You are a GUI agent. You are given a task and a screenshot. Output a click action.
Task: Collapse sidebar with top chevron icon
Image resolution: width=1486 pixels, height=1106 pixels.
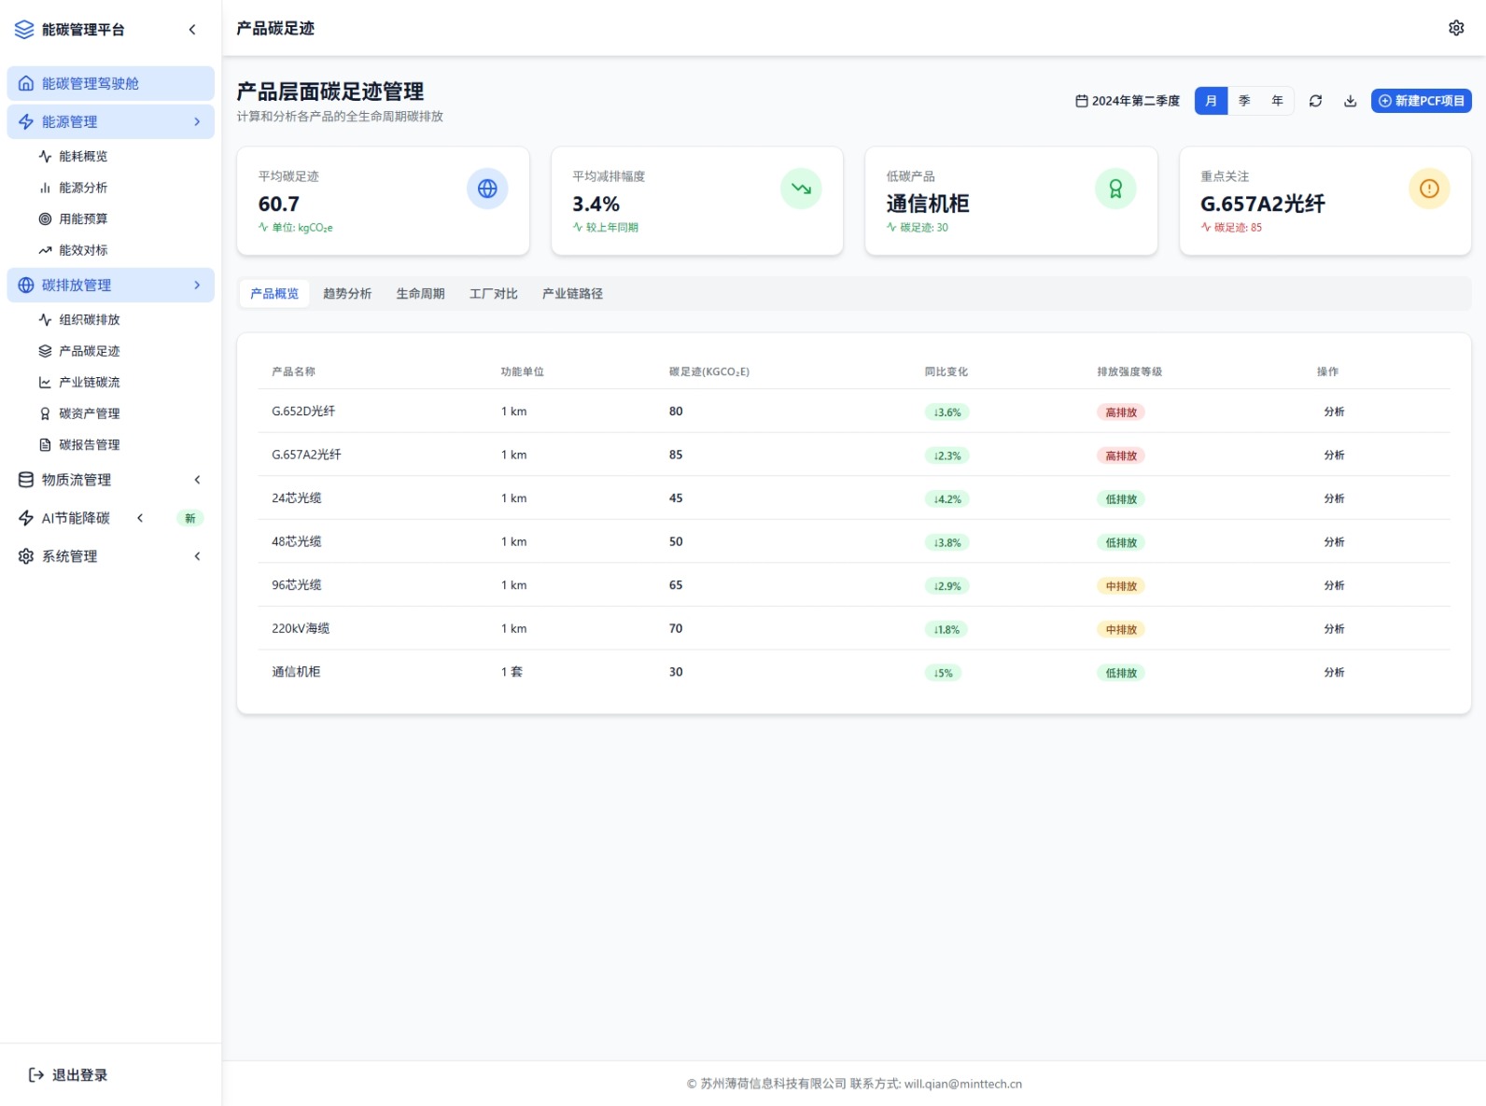(192, 29)
